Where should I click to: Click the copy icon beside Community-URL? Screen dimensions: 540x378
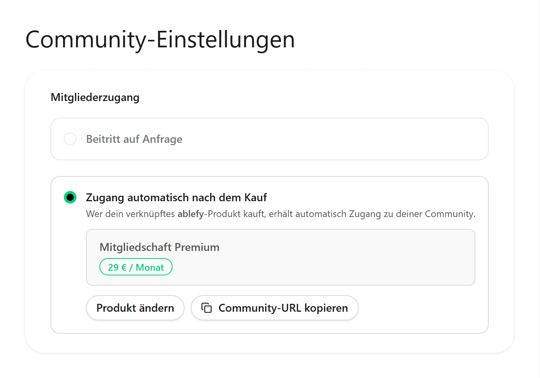coord(207,308)
